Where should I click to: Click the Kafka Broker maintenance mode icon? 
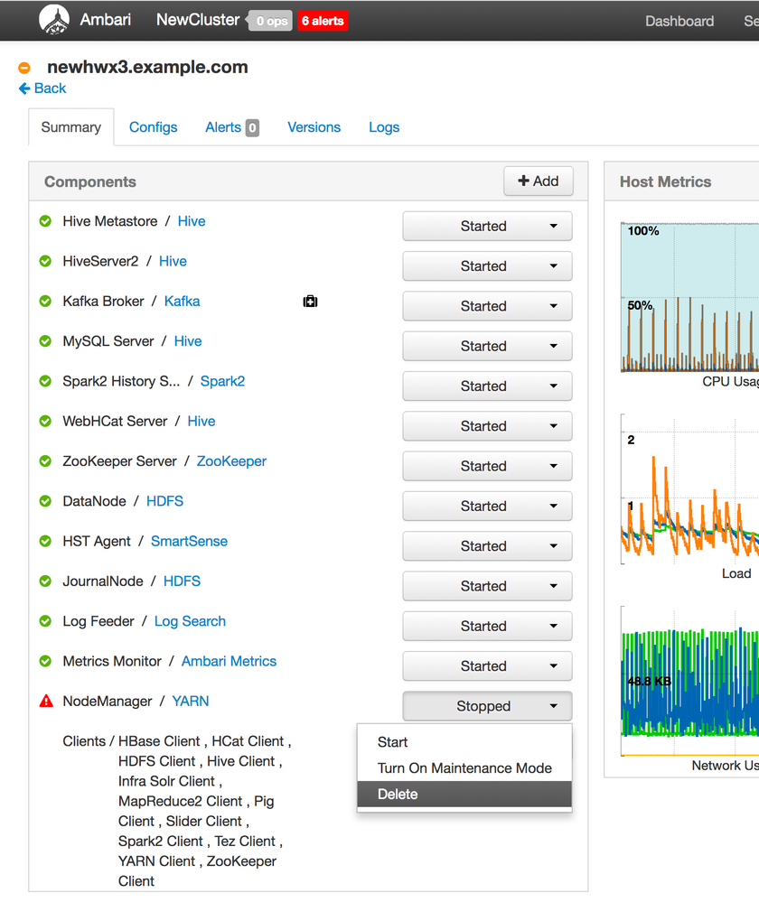pyautogui.click(x=311, y=301)
